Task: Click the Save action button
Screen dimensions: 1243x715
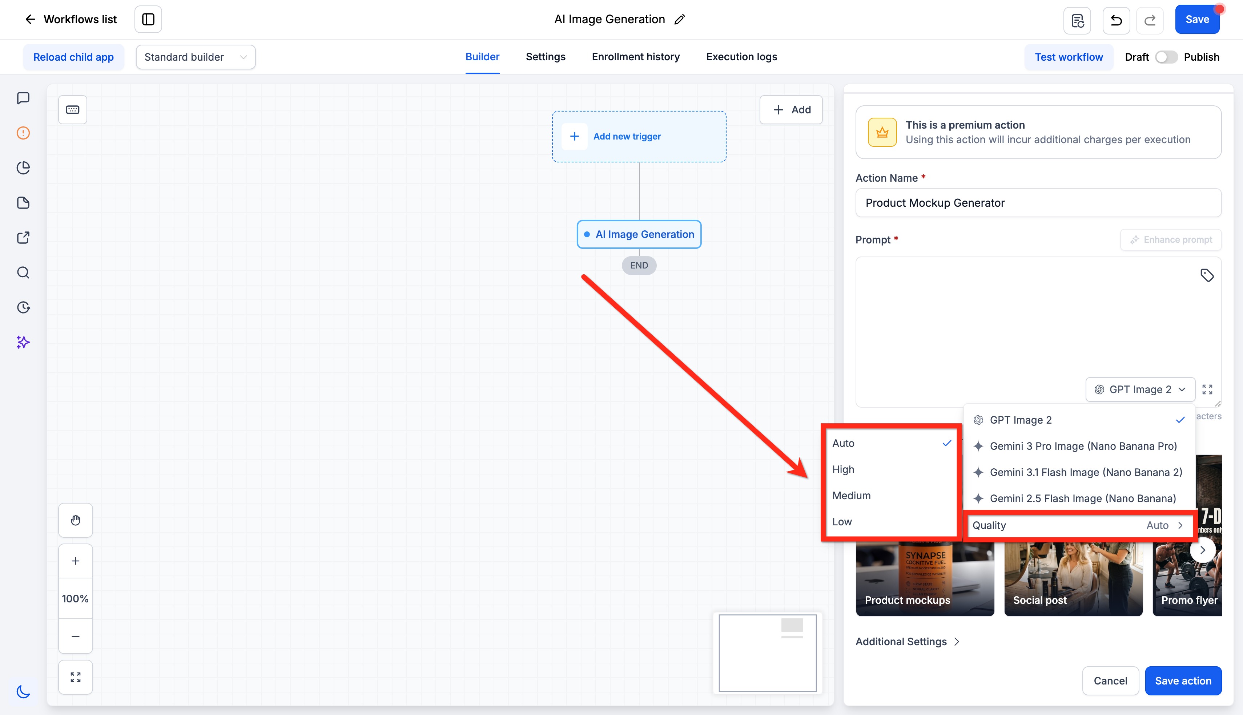Action: point(1183,680)
